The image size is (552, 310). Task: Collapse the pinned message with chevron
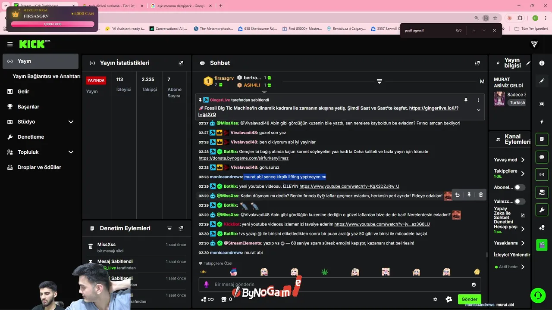pos(478,110)
